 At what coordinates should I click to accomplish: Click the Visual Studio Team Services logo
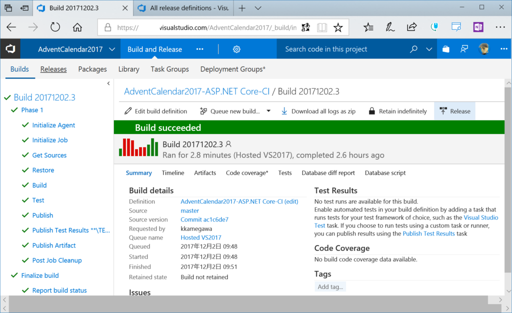pyautogui.click(x=10, y=49)
